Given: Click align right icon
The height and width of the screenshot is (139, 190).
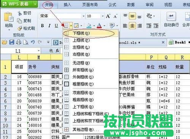Looking at the screenshot, I should (x=139, y=26).
